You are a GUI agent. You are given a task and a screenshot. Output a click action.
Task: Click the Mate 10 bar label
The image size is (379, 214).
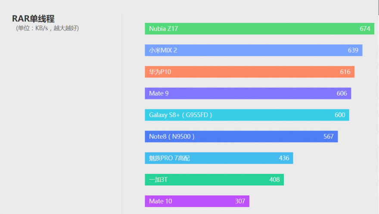[160, 201]
